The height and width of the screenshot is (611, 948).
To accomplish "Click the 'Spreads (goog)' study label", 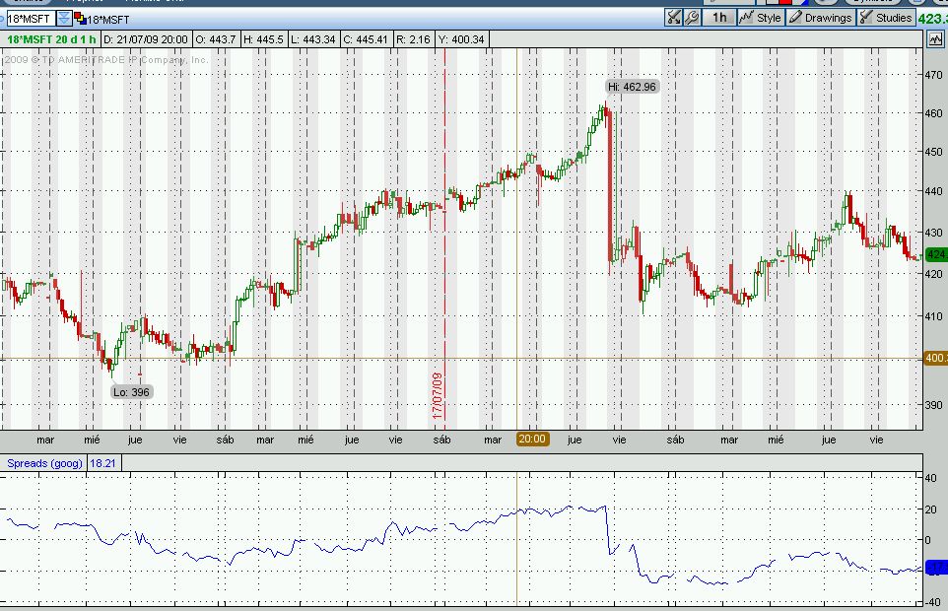I will (x=44, y=463).
